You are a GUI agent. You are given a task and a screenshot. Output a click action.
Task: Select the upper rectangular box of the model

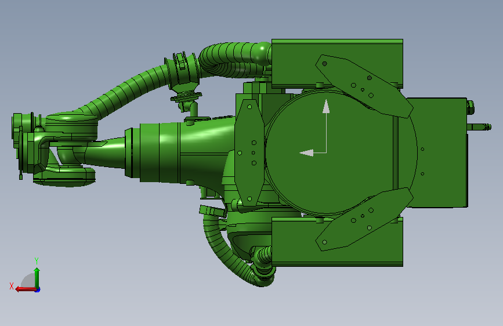[x=337, y=63]
